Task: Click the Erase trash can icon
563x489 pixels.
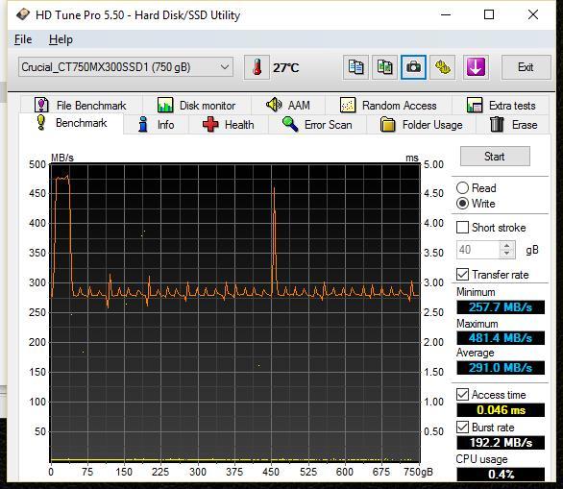Action: [497, 124]
